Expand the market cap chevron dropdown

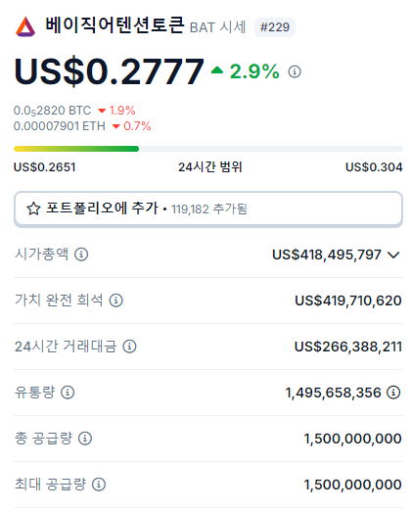[393, 255]
